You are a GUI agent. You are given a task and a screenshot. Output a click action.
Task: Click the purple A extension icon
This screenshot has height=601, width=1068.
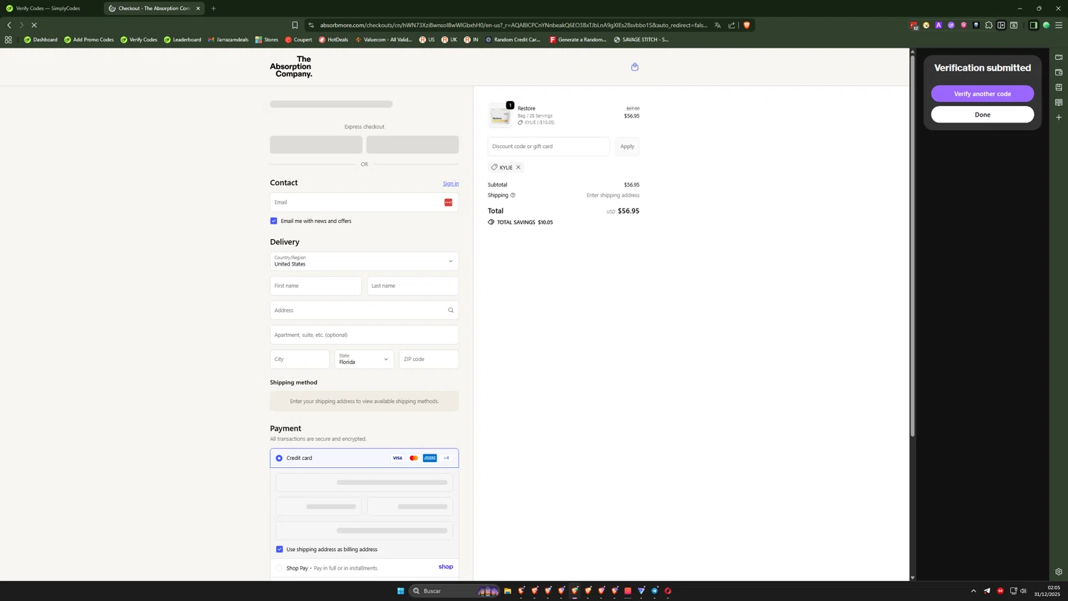[x=938, y=25]
